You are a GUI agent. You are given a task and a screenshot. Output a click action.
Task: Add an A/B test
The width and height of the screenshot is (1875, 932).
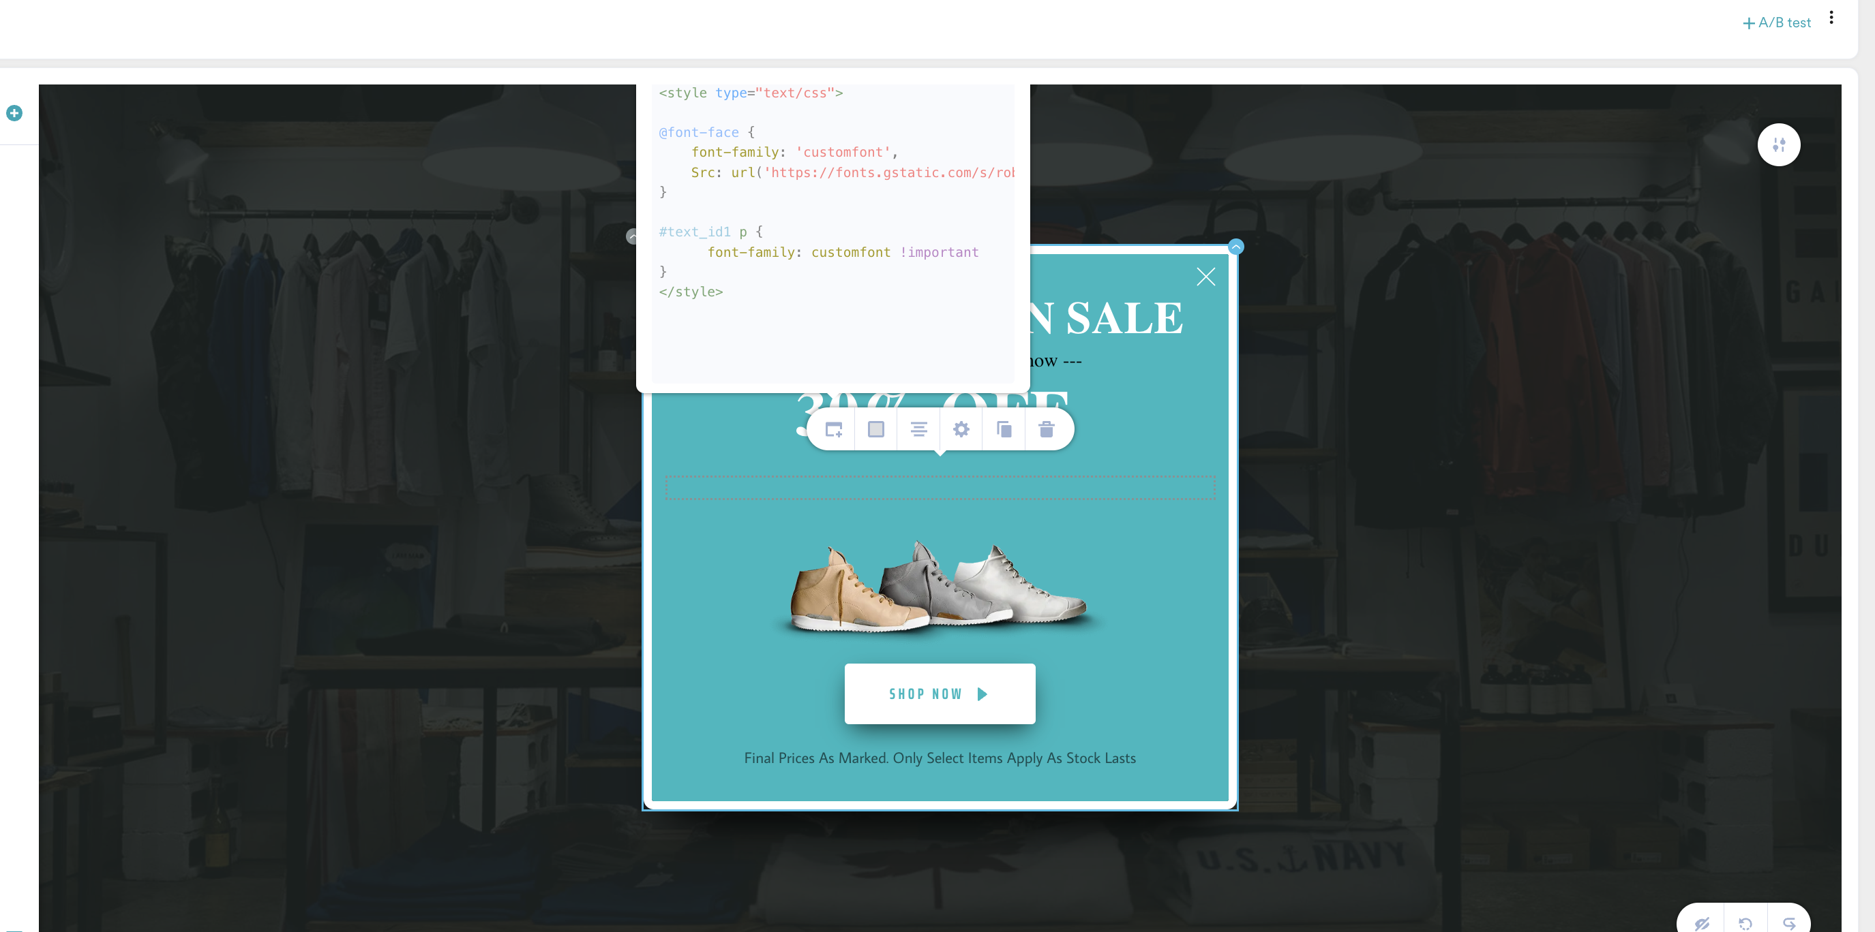pos(1776,22)
